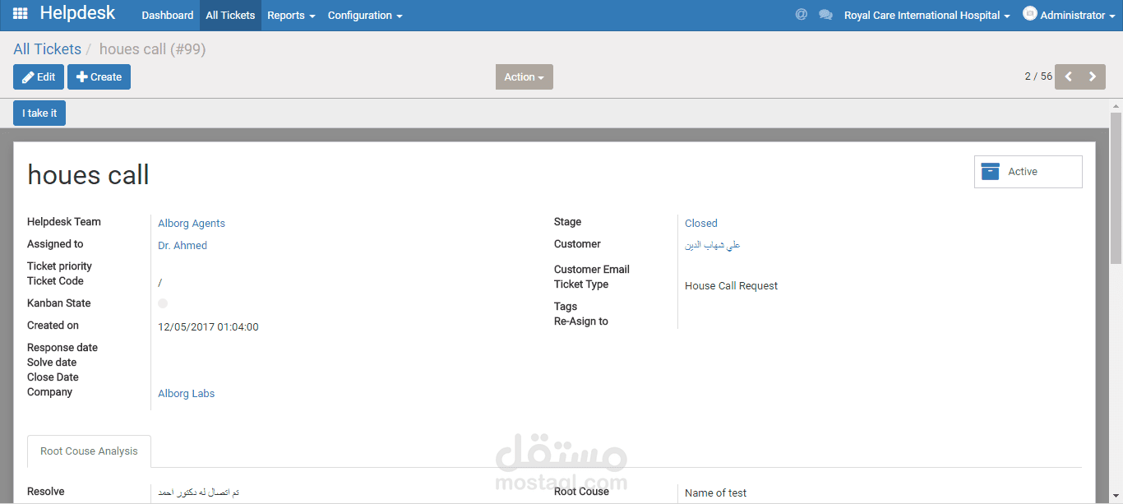Click the Created on date 12/05/2017 01:04:00
1123x504 pixels.
pos(208,326)
